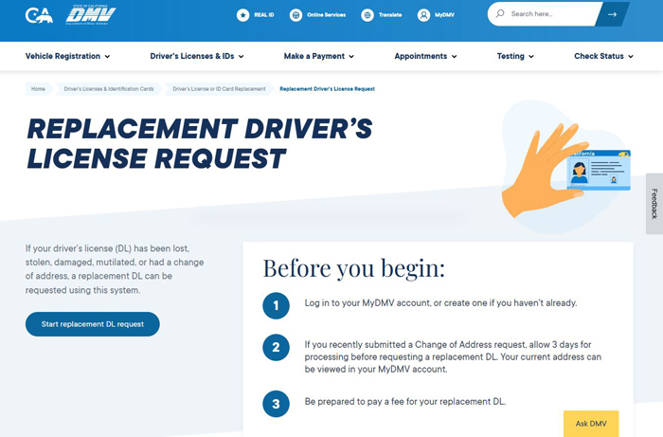Expand Driver's Licenses & IDs menu
Image resolution: width=663 pixels, height=437 pixels.
click(x=196, y=56)
